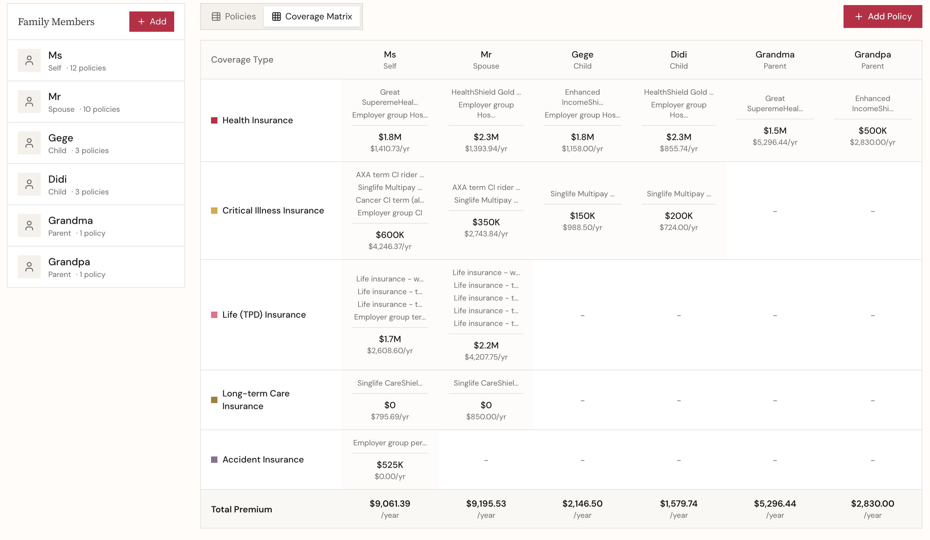Click the Policies tab table icon
Viewport: 930px width, 540px height.
216,17
